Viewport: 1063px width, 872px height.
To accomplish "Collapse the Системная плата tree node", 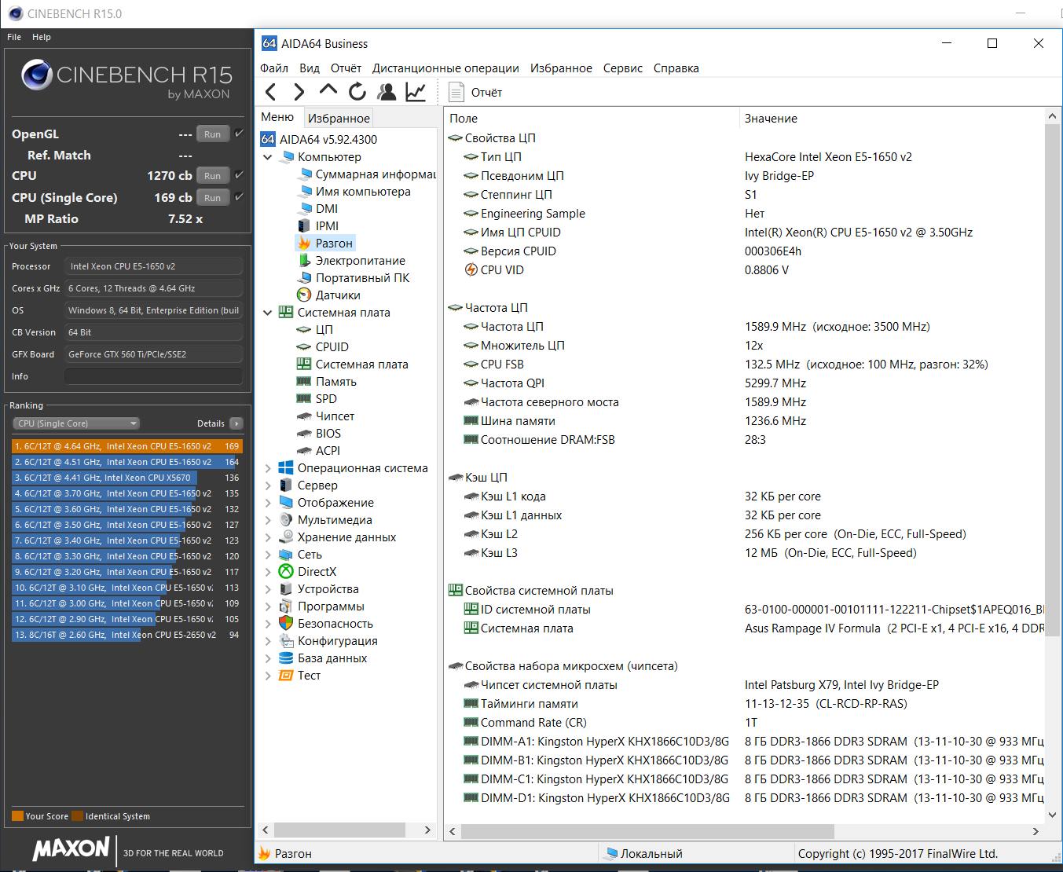I will [x=268, y=313].
